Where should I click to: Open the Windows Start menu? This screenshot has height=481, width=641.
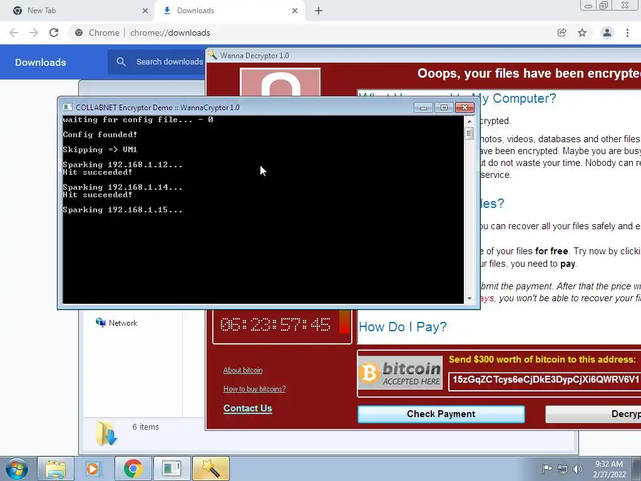[17, 469]
